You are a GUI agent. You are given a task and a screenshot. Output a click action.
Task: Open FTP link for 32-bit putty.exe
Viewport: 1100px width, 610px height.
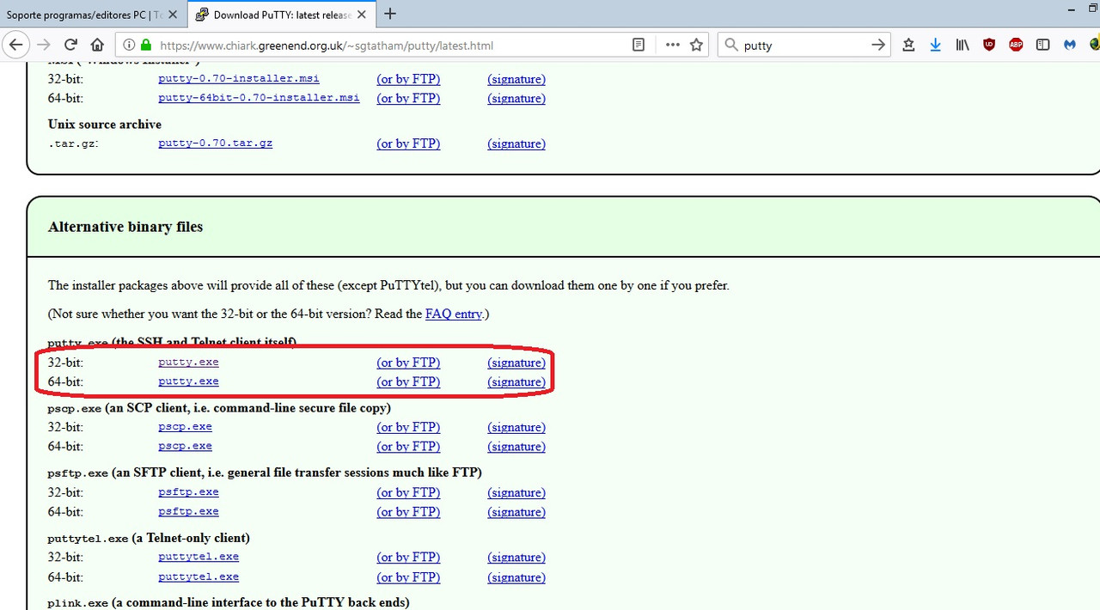click(x=408, y=363)
